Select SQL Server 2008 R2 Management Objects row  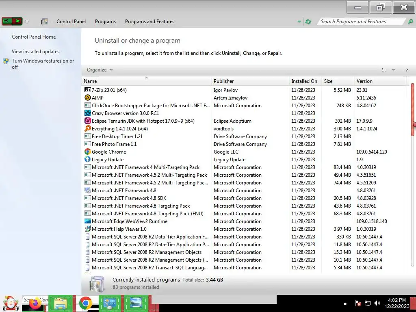click(244, 252)
